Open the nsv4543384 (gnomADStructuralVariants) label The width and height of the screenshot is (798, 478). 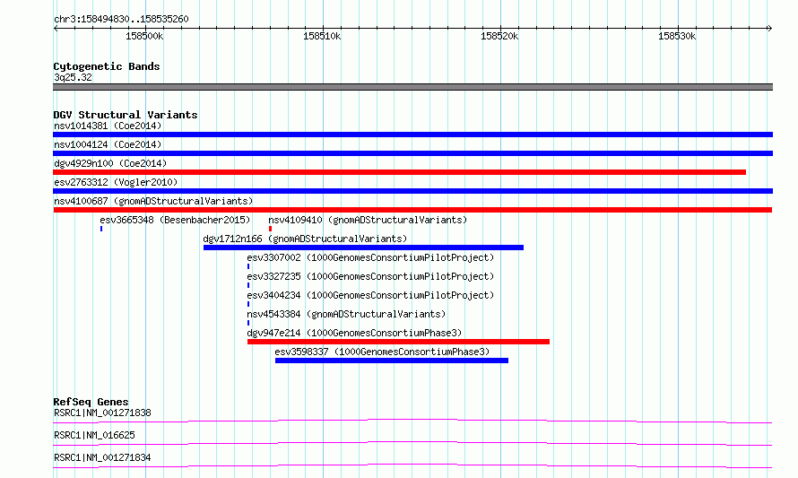tap(346, 314)
